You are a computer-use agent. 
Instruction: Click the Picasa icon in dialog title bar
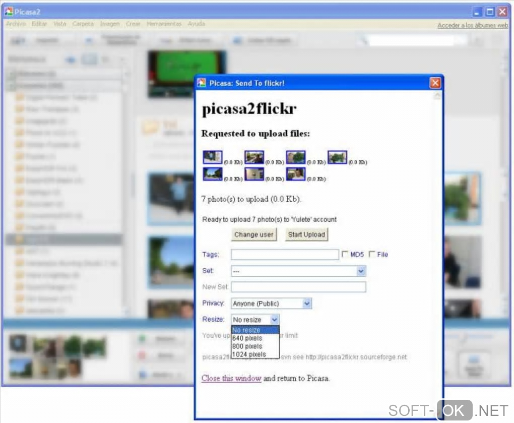[x=201, y=83]
